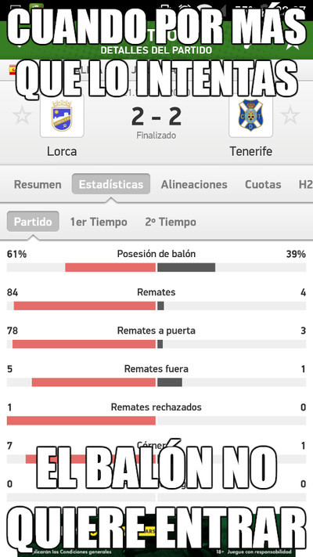The height and width of the screenshot is (557, 313).
Task: Switch to the Alineaciones tab
Action: (194, 184)
